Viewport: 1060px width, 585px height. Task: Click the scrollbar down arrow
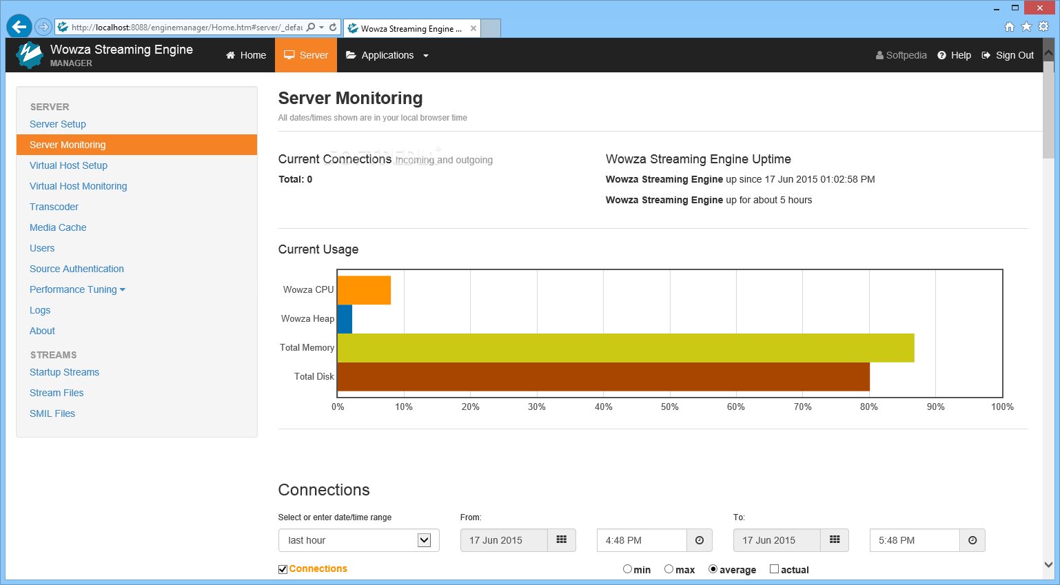click(x=1048, y=564)
